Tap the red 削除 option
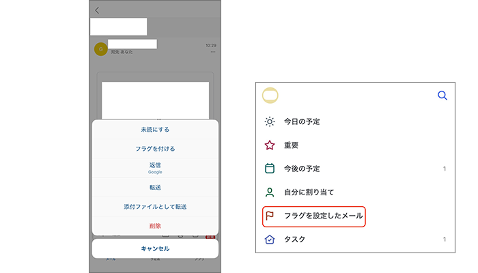Image resolution: width=478 pixels, height=273 pixels. click(x=155, y=226)
